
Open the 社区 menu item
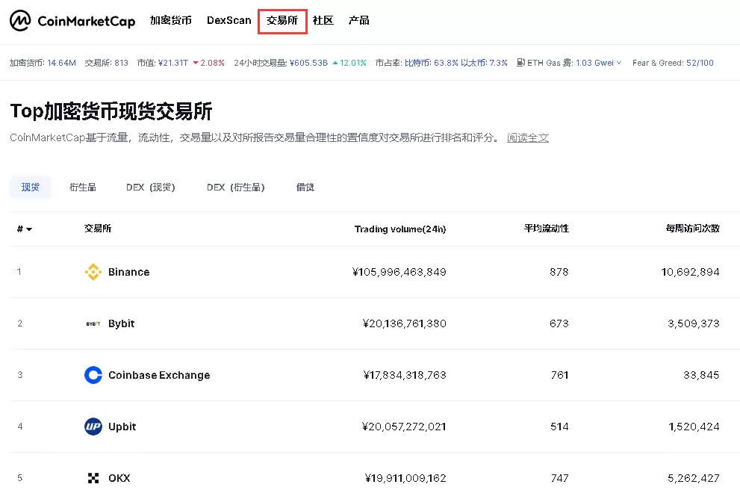pos(323,21)
